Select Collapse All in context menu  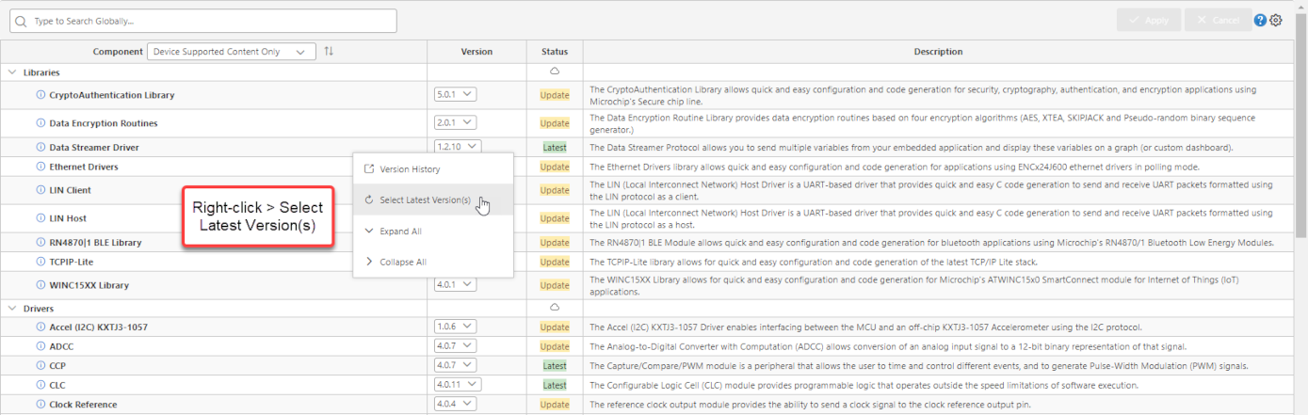[x=402, y=263]
